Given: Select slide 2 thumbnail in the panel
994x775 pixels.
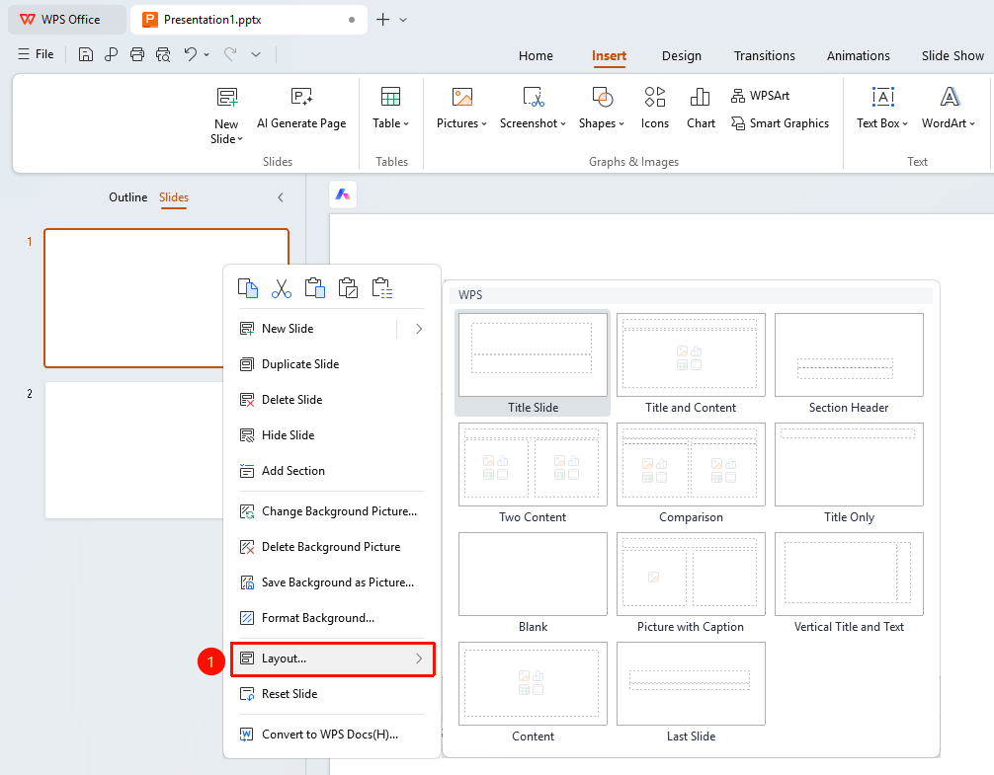Looking at the screenshot, I should point(133,450).
